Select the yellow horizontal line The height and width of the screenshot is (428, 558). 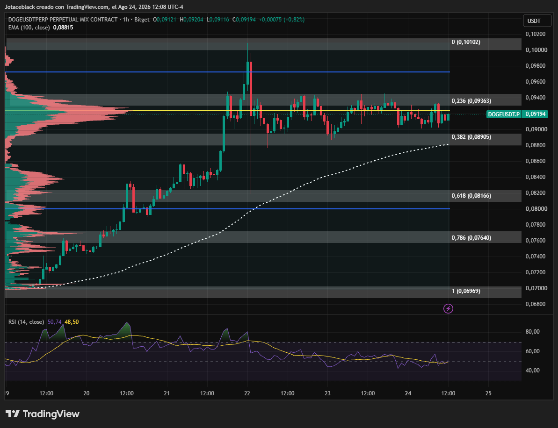coord(227,111)
